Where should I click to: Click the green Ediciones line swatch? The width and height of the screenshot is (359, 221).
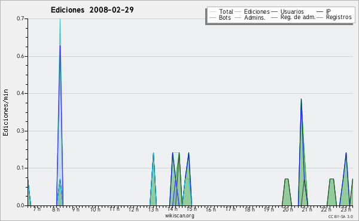[238, 12]
